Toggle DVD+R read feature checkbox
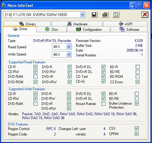The width and height of the screenshot is (152, 143). pyautogui.click(x=70, y=77)
